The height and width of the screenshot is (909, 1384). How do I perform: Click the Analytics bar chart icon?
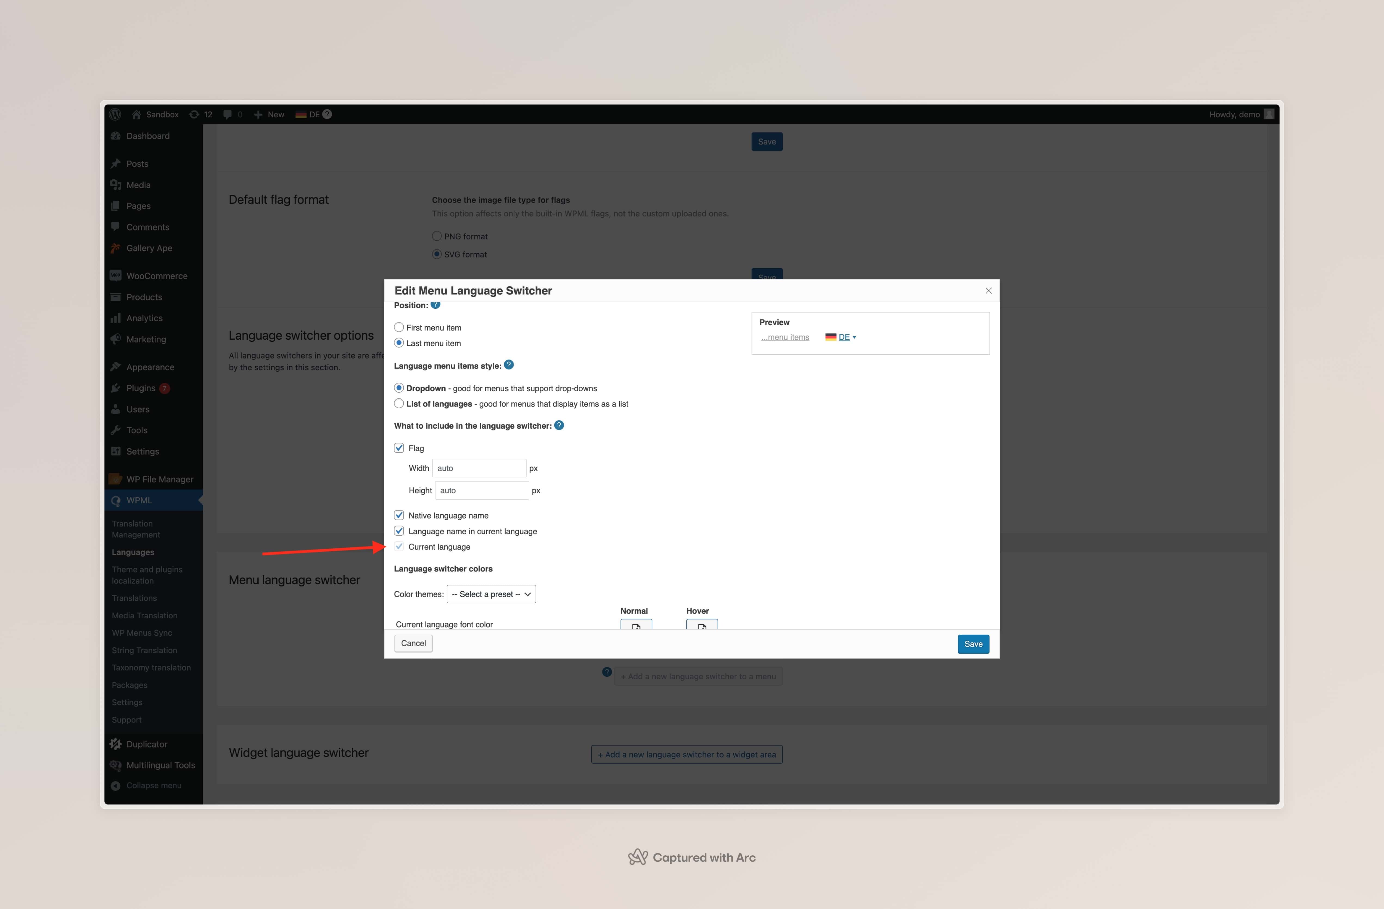(115, 318)
